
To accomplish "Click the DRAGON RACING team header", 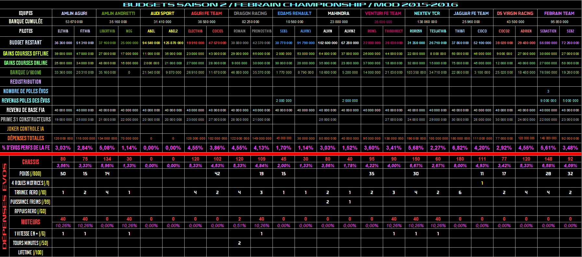I will coord(250,13).
